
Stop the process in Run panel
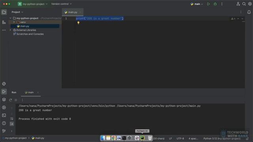[16, 100]
